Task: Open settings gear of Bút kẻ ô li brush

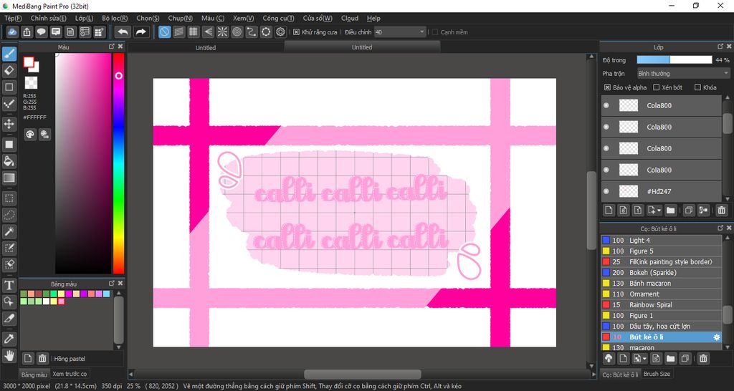Action: [x=716, y=337]
